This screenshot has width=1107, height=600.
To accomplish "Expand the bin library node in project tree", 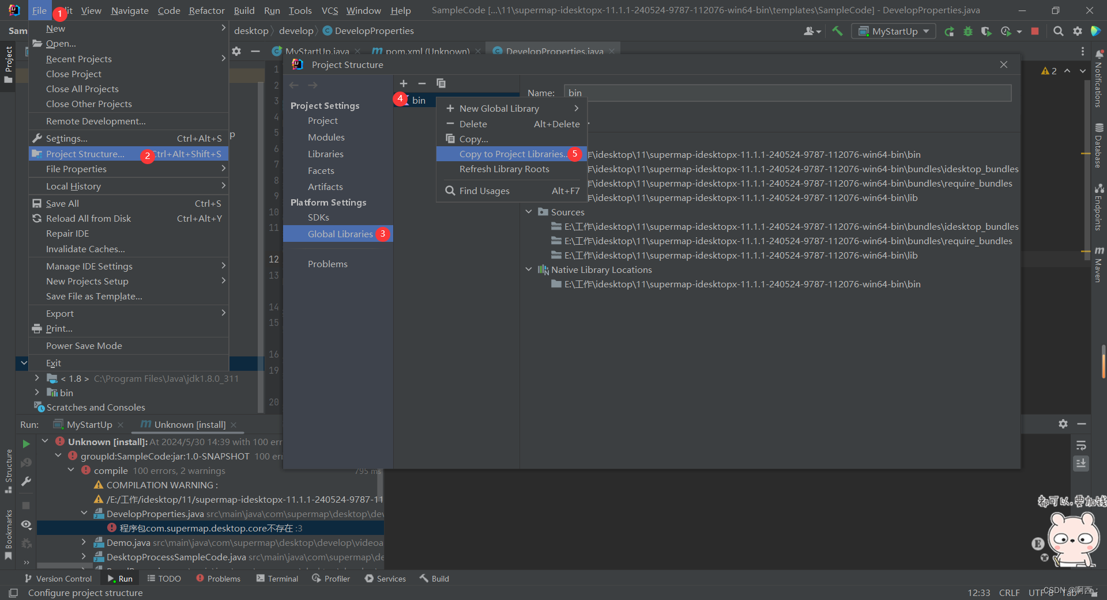I will 37,393.
